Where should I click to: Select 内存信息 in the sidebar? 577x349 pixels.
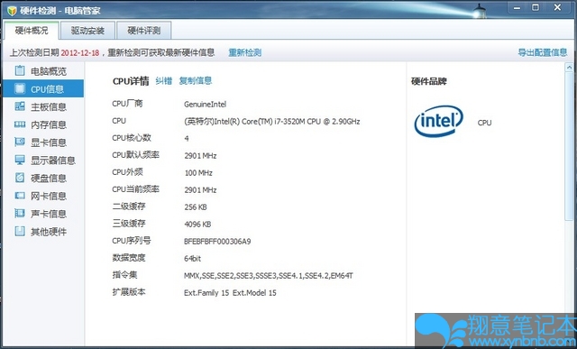43,124
